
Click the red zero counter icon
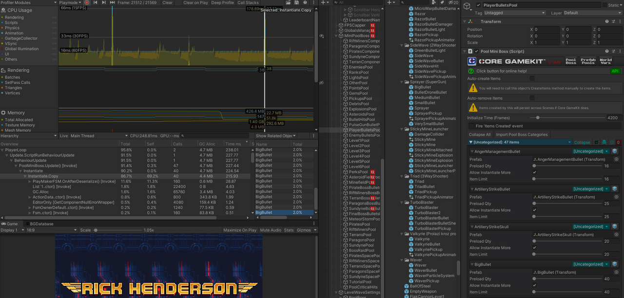click(x=618, y=142)
